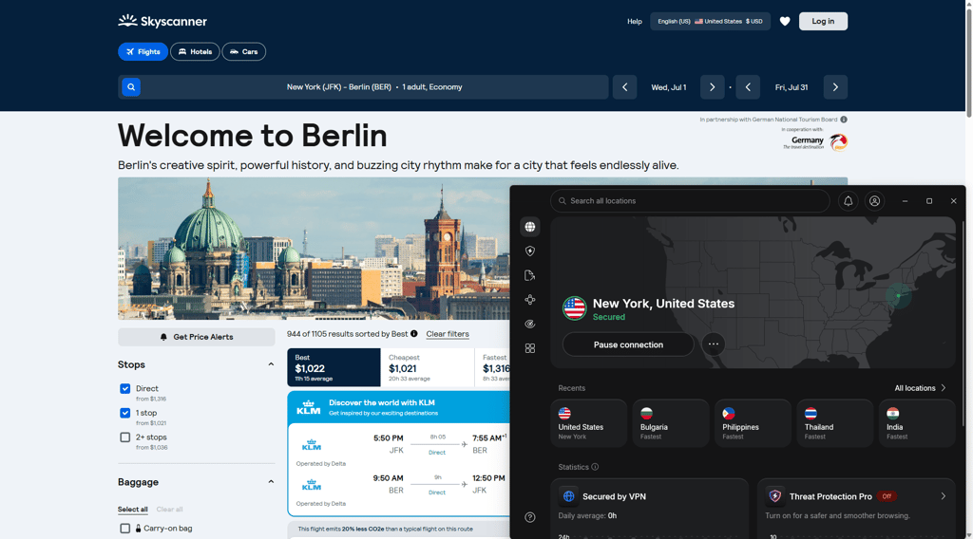Switch to the Cars tab
Viewport: 973px width, 539px height.
pos(244,51)
